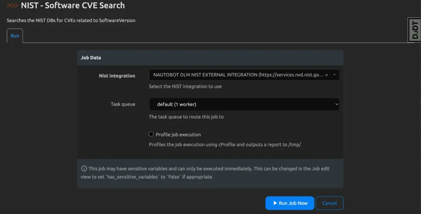This screenshot has width=421, height=214.
Task: Click the Profile job execution label
Action: point(178,135)
